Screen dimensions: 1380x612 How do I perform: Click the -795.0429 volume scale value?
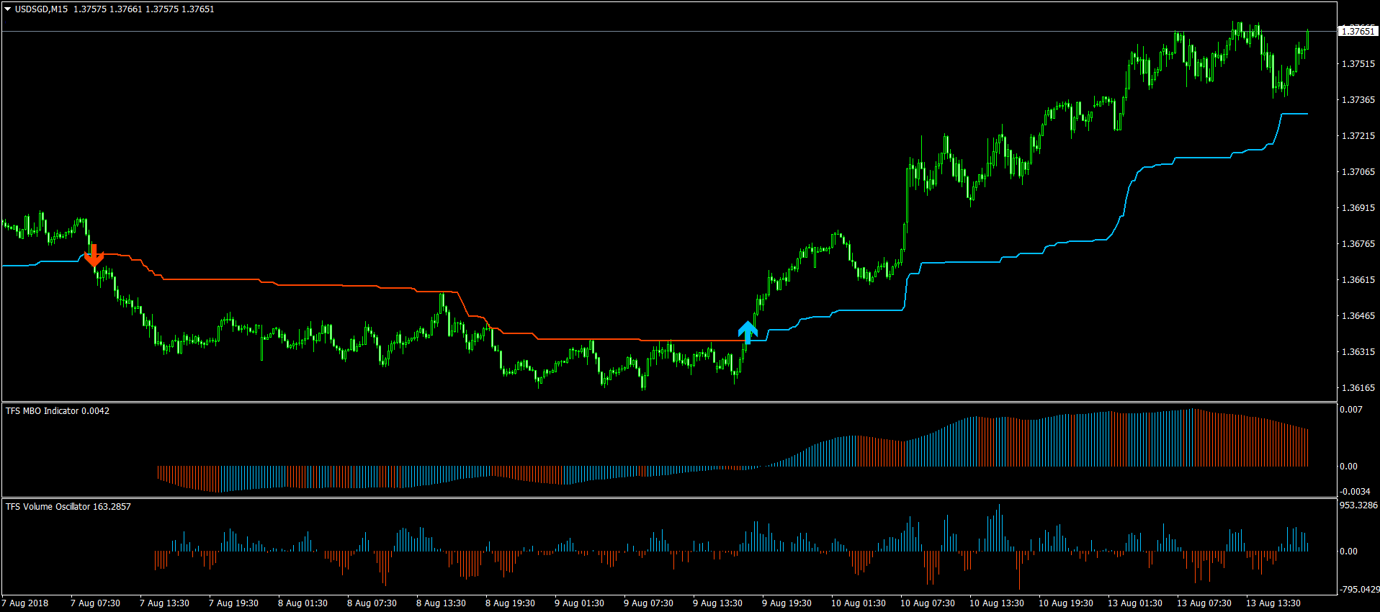pyautogui.click(x=1358, y=590)
